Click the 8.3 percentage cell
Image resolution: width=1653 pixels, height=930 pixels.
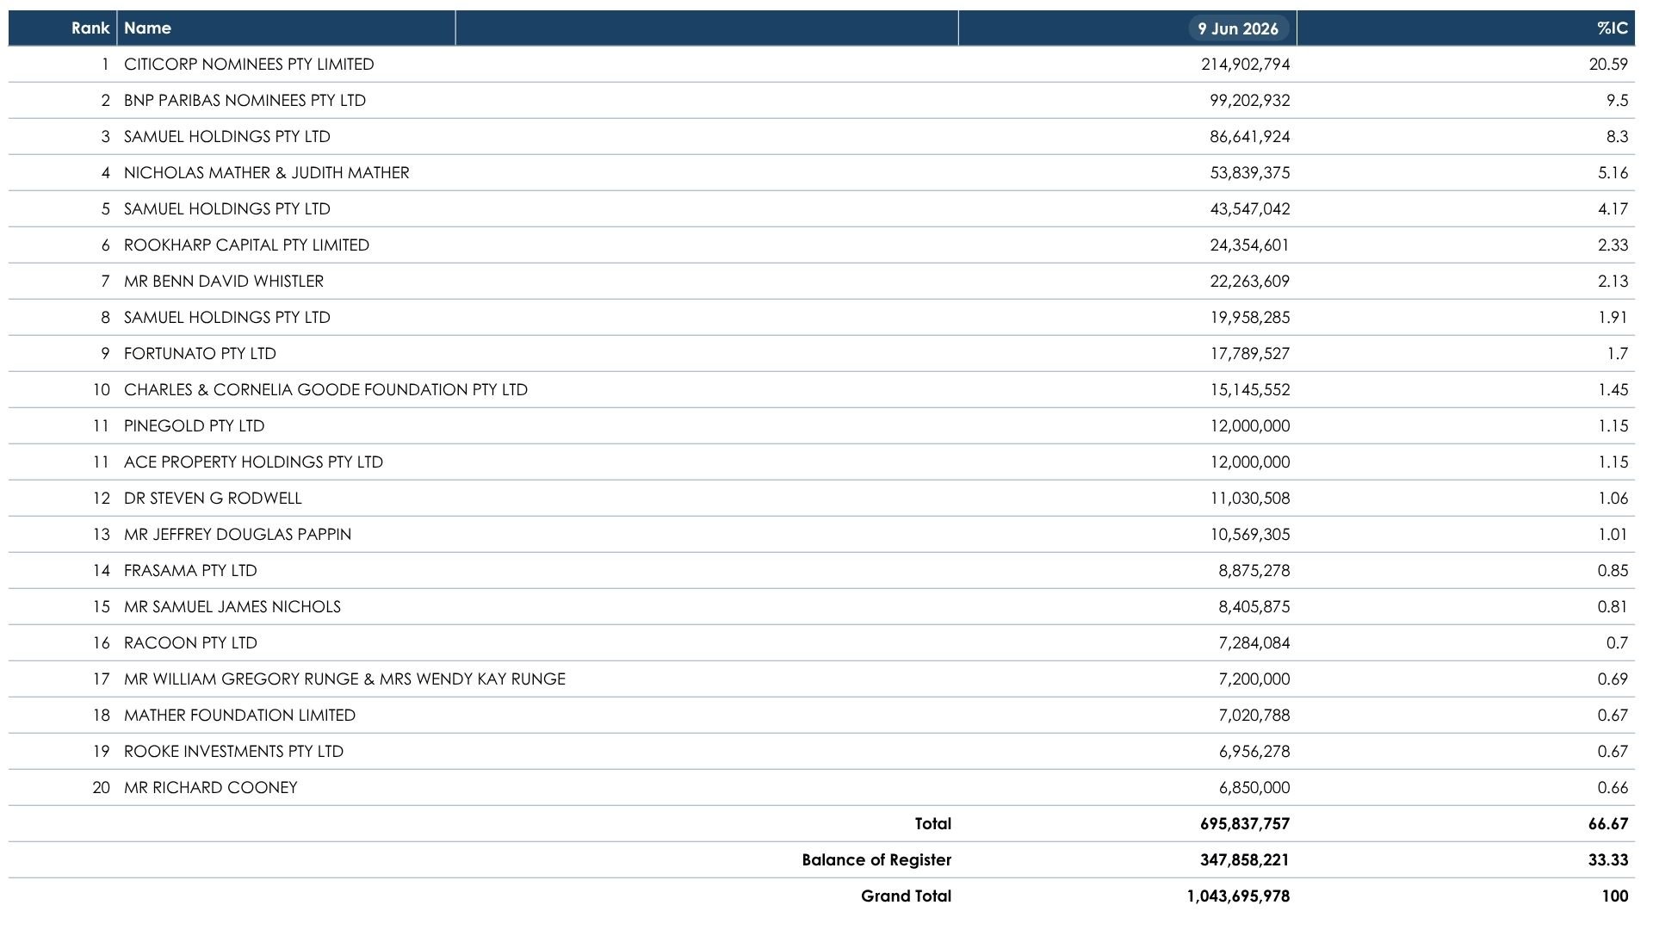click(x=1617, y=136)
